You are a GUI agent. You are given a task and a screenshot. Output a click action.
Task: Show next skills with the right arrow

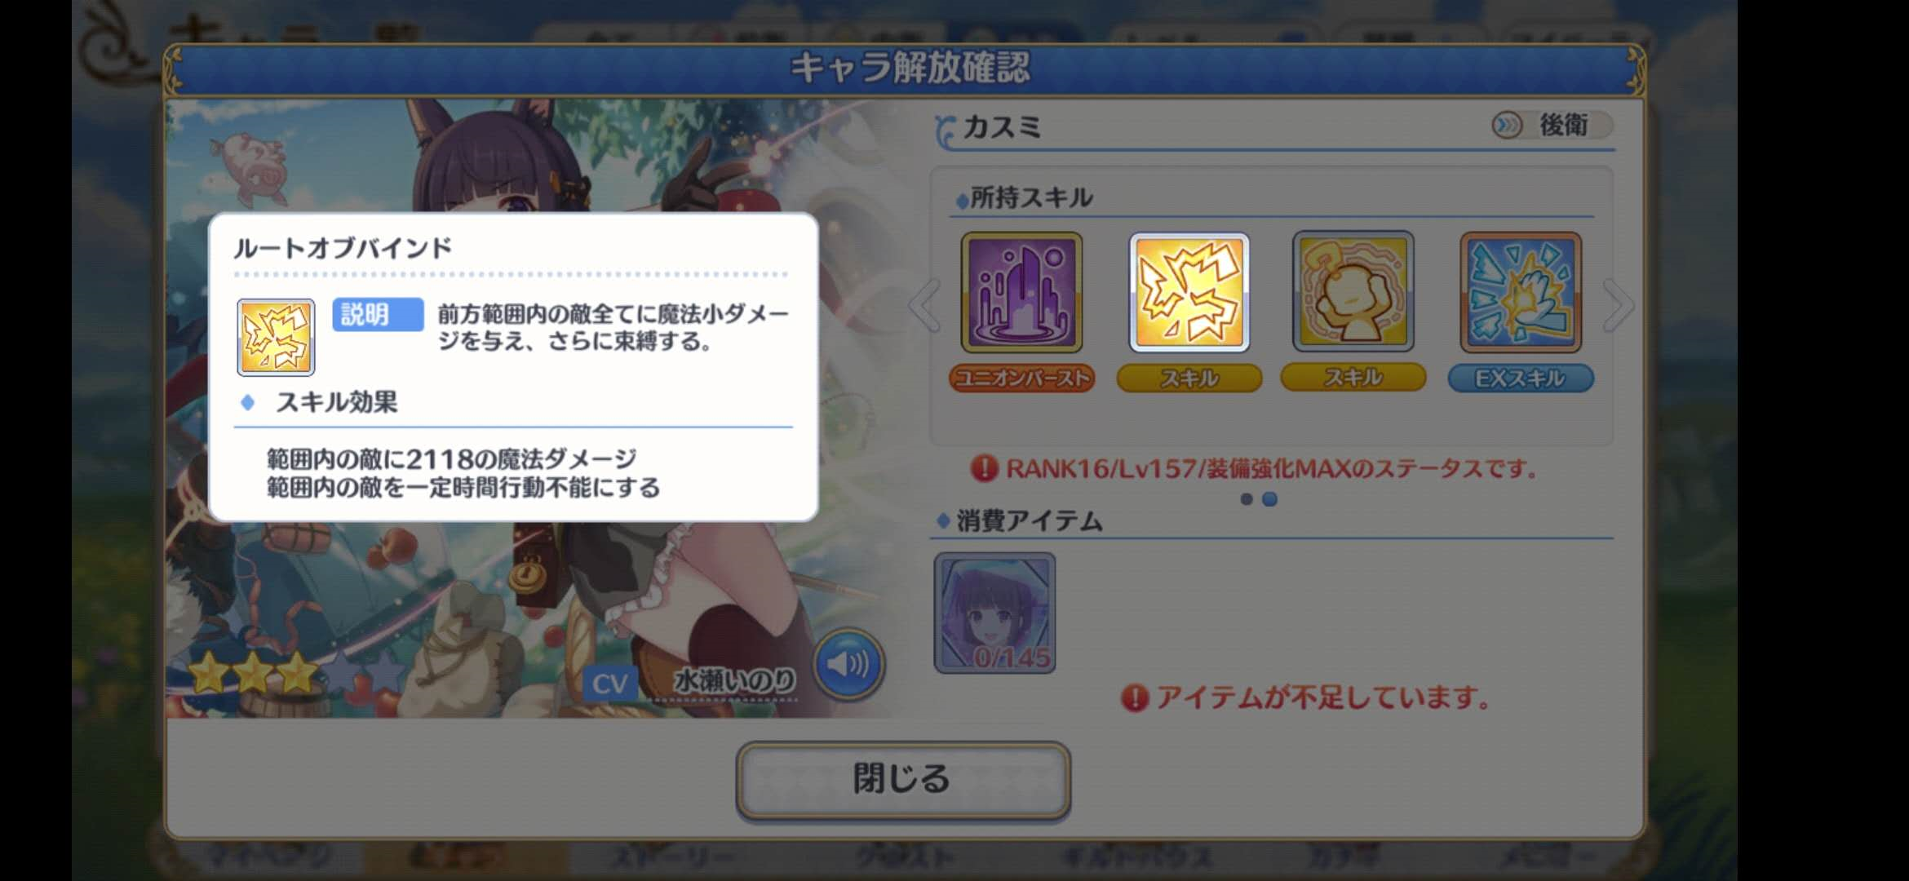tap(1618, 305)
